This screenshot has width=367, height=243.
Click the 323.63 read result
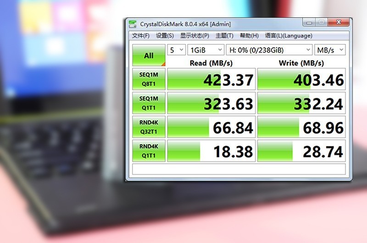[211, 103]
